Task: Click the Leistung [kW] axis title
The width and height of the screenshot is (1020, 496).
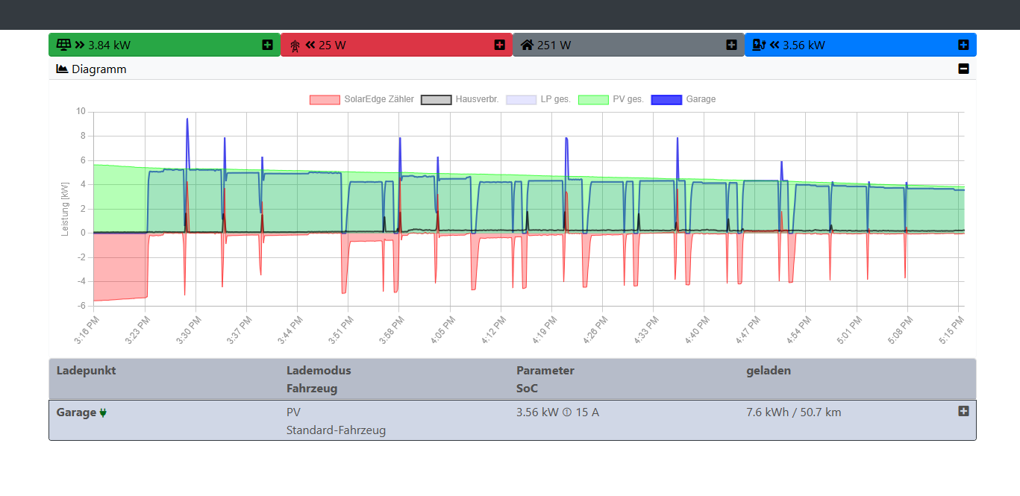Action: click(x=65, y=209)
